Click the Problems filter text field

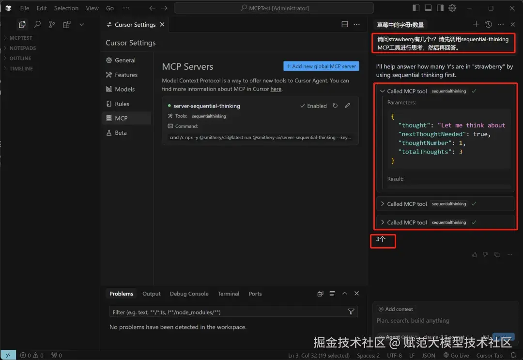tap(229, 313)
